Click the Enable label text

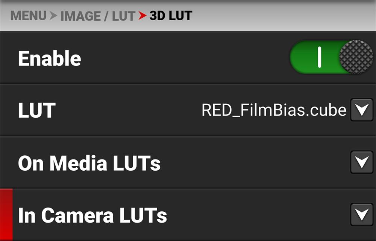coord(50,58)
